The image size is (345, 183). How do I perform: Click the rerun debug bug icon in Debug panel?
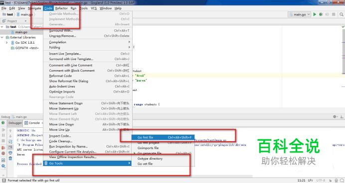coord(3,123)
